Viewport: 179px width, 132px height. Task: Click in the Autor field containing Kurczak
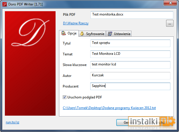pyautogui.click(x=130, y=75)
